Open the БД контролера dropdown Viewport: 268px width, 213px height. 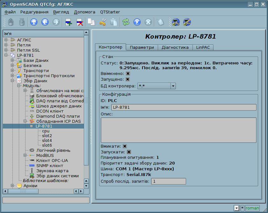tap(173, 86)
